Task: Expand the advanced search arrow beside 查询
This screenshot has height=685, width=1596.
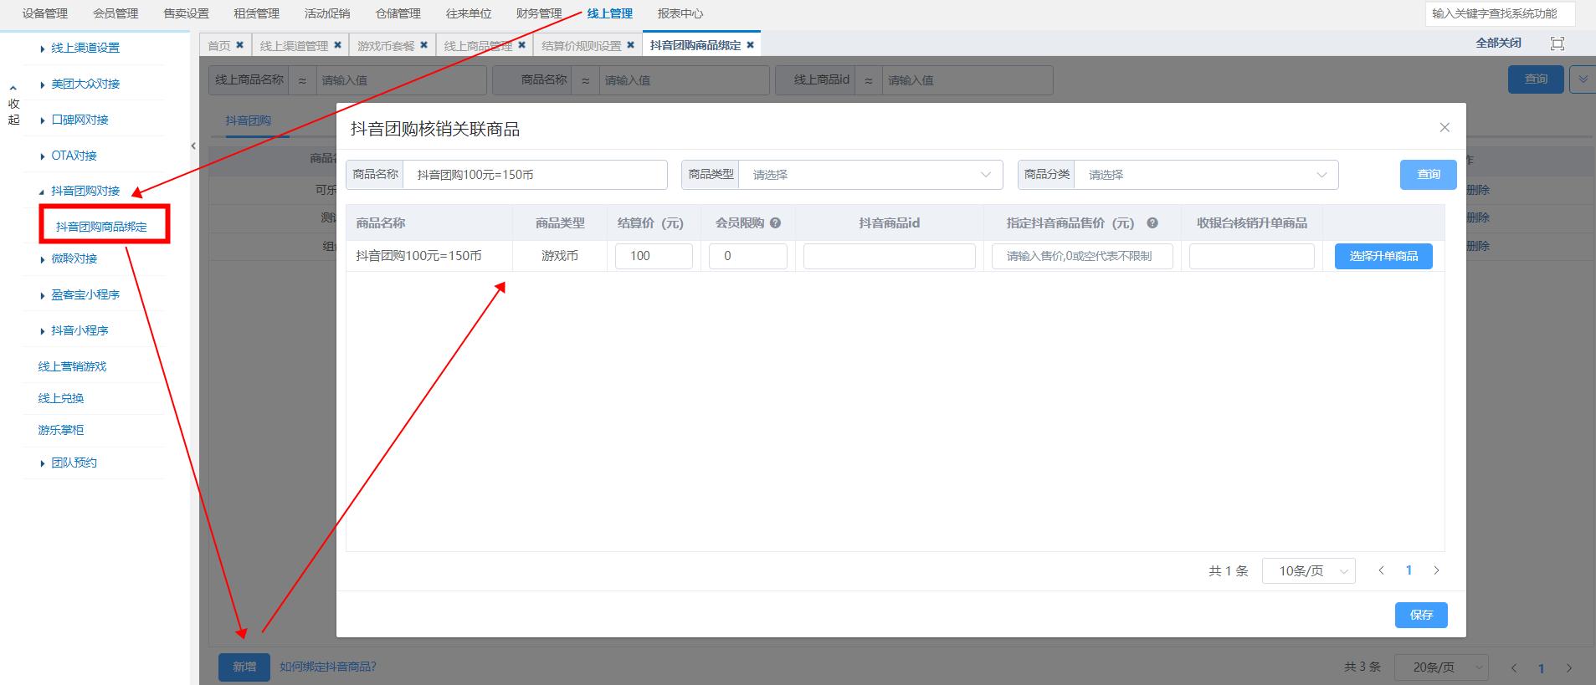Action: point(1583,79)
